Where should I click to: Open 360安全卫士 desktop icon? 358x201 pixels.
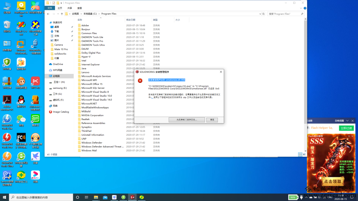(x=21, y=177)
